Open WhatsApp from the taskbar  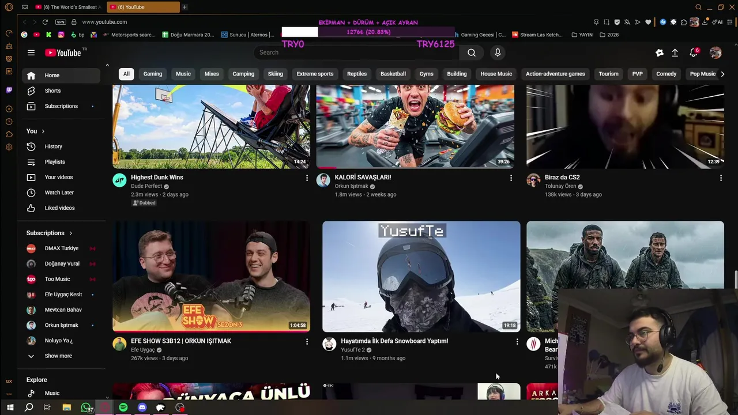pyautogui.click(x=86, y=408)
